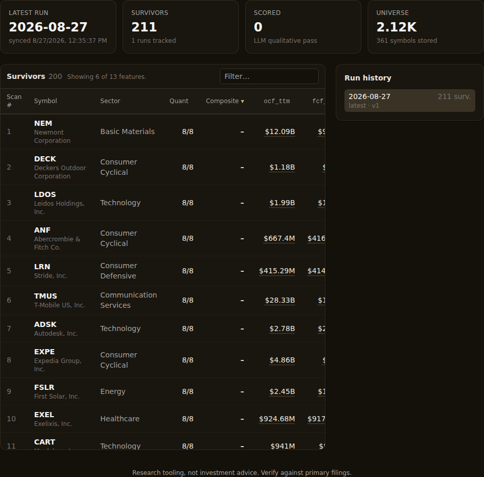Click the T-Mobile US, Inc. company name
This screenshot has width=484, height=477.
click(x=60, y=305)
